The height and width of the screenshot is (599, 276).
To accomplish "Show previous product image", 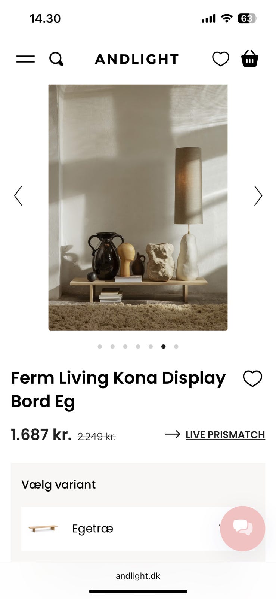I will coord(18,195).
